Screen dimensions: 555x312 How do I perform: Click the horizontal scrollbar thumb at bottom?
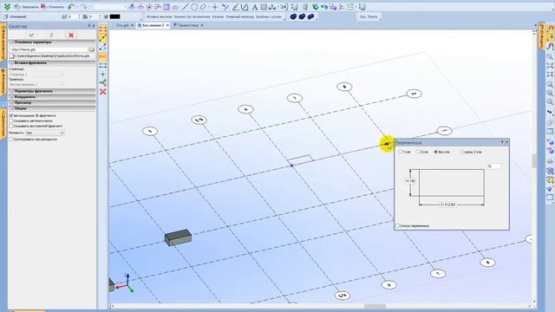[x=375, y=306]
